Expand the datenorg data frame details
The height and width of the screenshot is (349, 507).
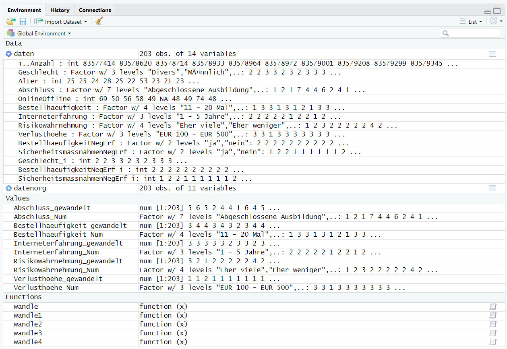(9, 188)
